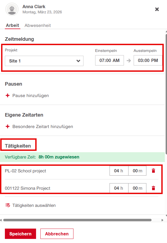Switch to the Abwesenheit tab

click(x=38, y=26)
